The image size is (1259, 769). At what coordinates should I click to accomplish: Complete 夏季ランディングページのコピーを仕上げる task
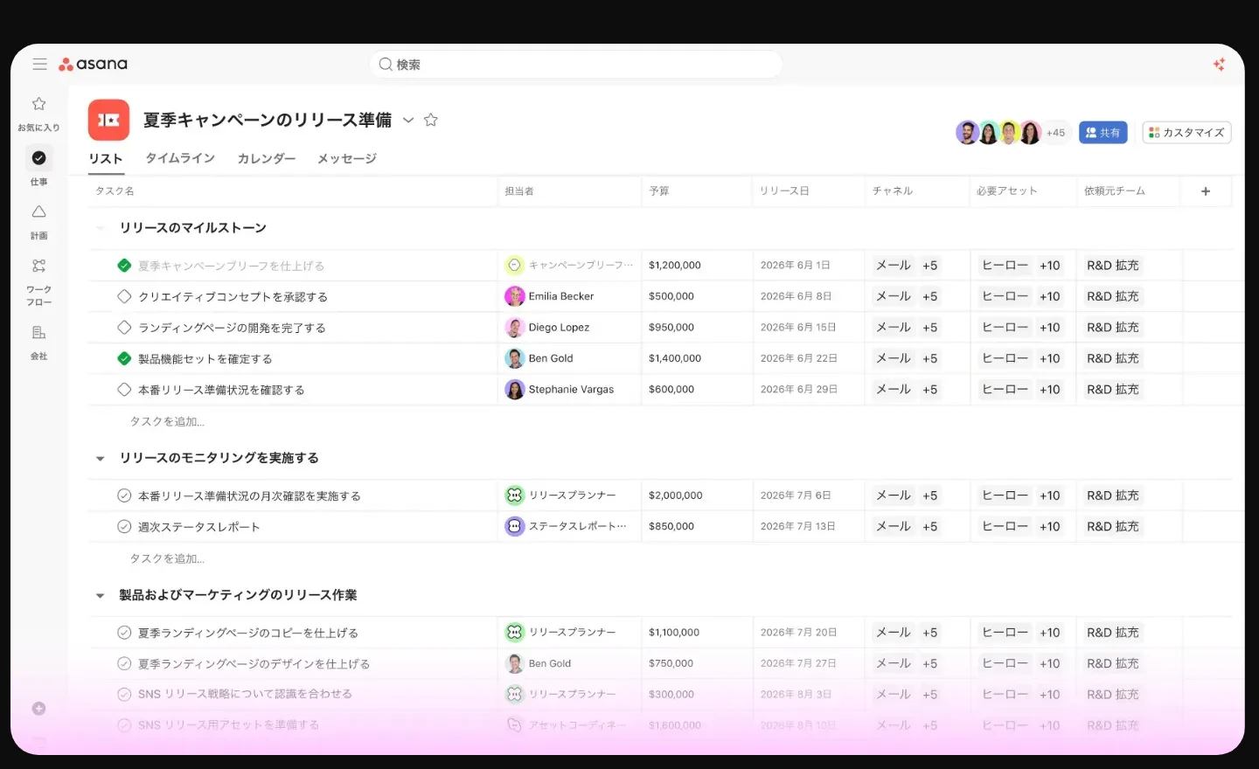click(124, 633)
